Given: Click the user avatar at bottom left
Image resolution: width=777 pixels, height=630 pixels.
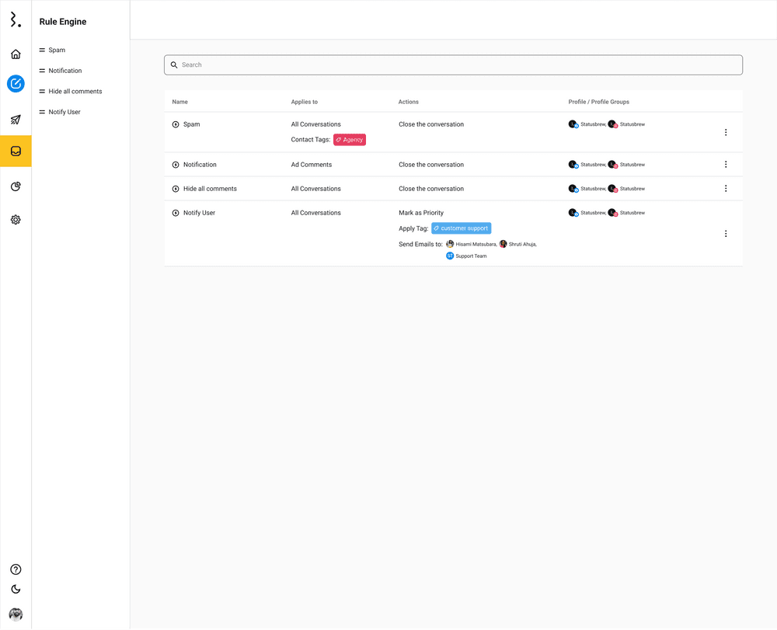Looking at the screenshot, I should tap(16, 614).
